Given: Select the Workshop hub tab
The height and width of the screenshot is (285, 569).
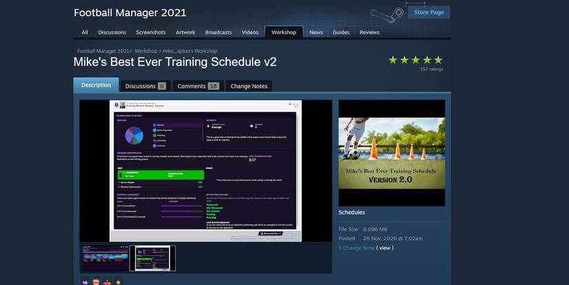Looking at the screenshot, I should (x=283, y=32).
